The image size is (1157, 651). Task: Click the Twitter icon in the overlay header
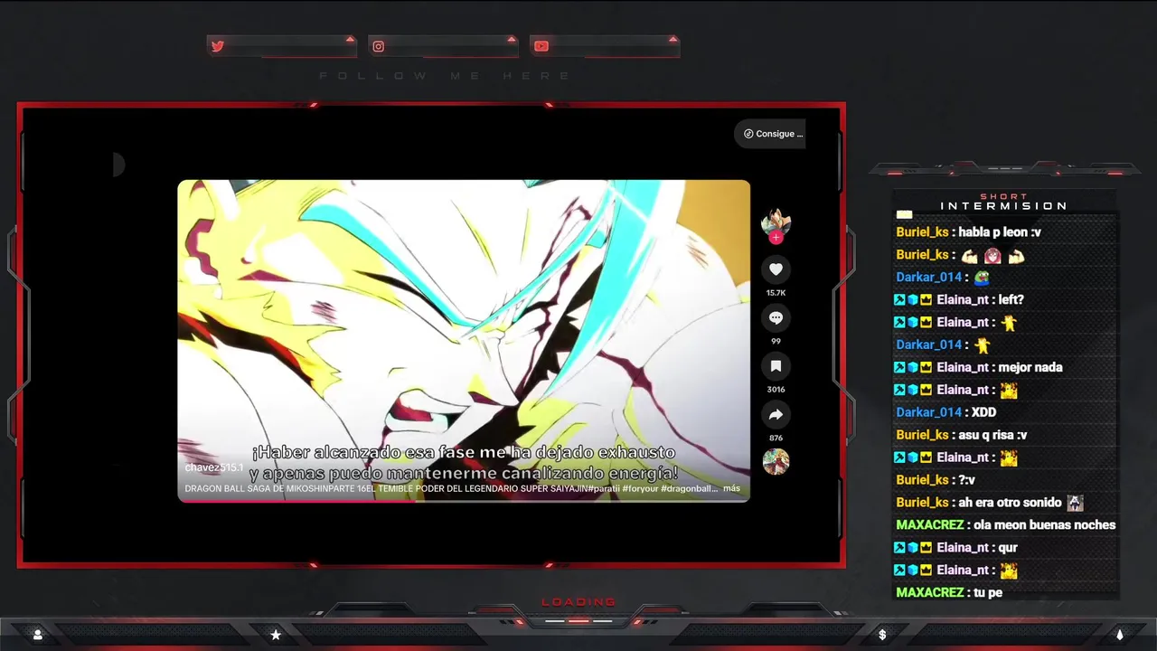coord(218,46)
